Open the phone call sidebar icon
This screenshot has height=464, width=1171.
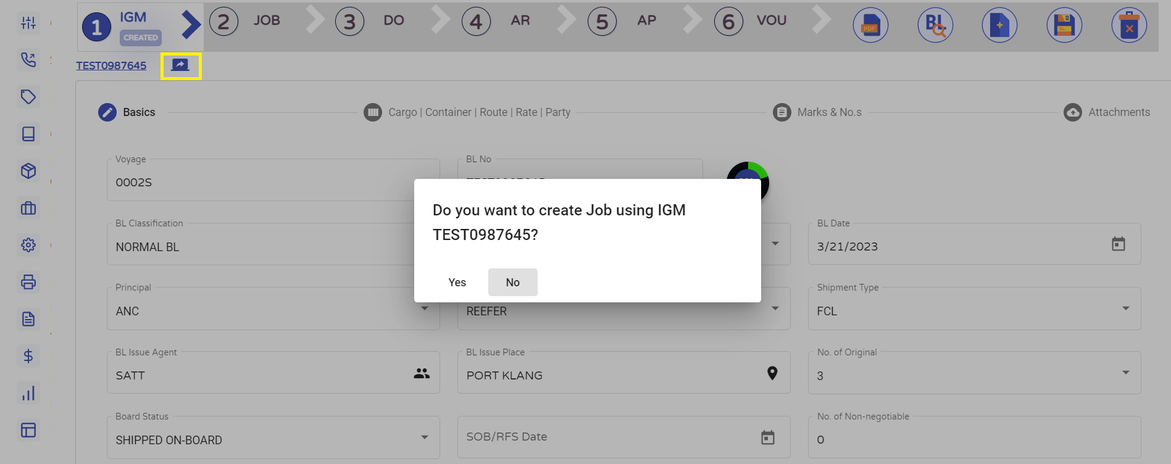pyautogui.click(x=28, y=60)
